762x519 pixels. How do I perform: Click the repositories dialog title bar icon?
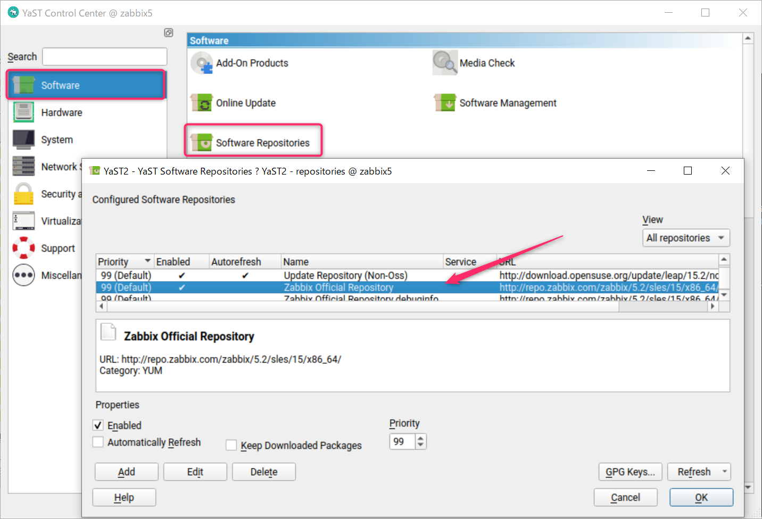pos(95,171)
